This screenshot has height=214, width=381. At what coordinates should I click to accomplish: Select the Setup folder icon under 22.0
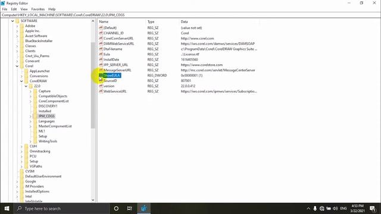coord(35,136)
